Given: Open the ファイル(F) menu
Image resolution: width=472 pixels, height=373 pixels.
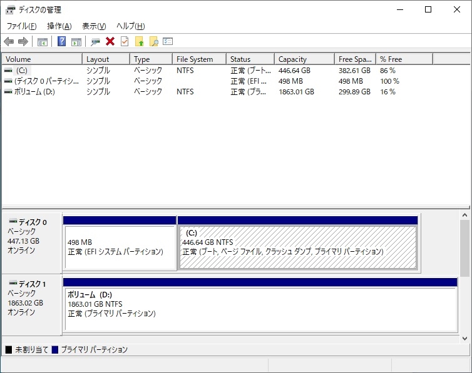Looking at the screenshot, I should click(21, 26).
